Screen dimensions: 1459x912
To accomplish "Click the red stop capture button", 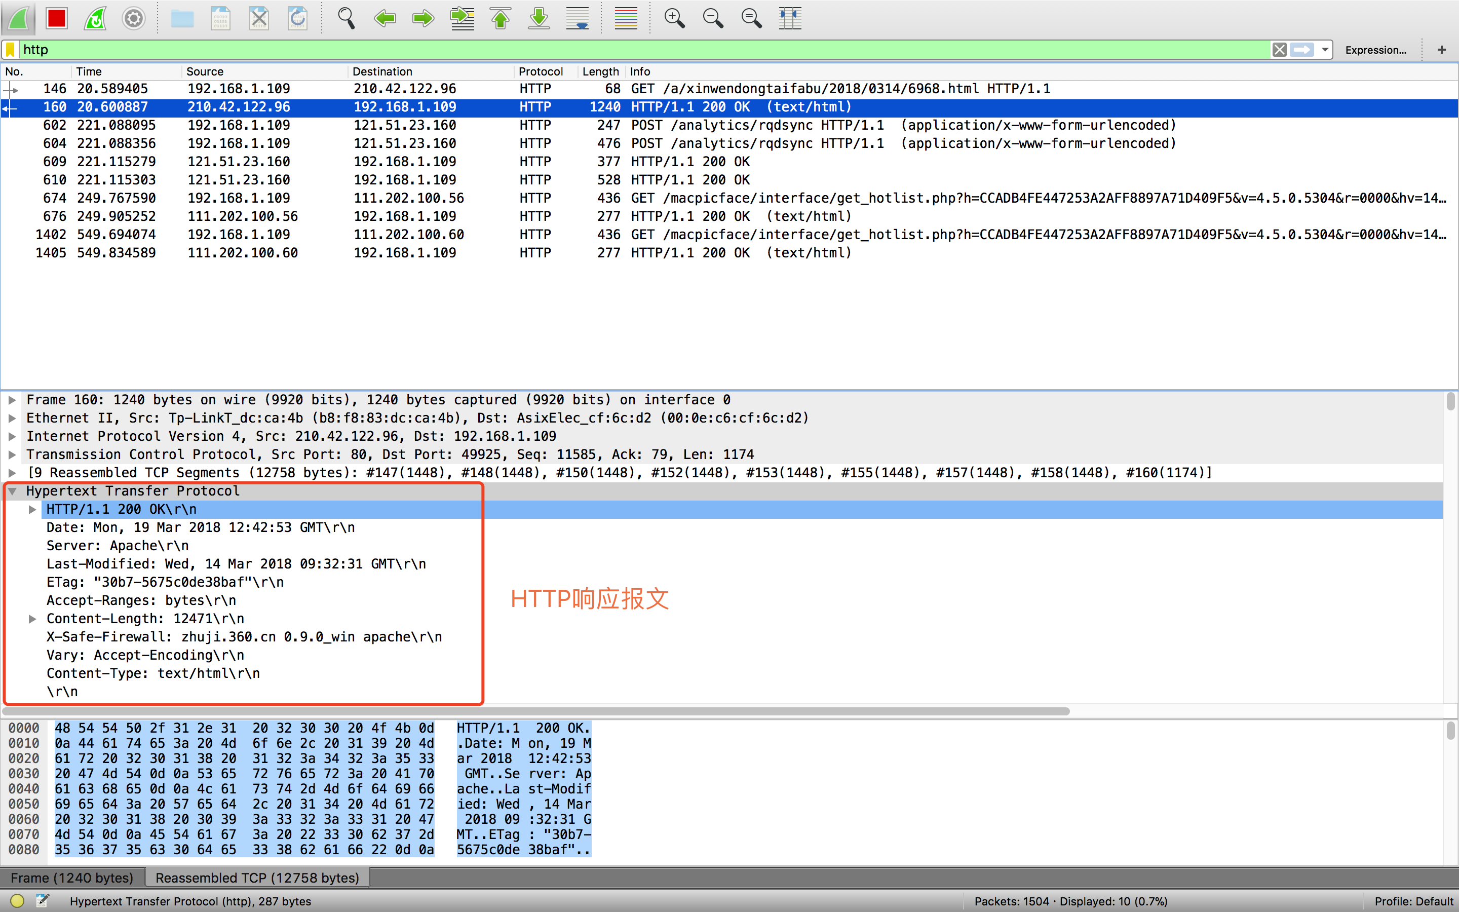I will click(57, 18).
